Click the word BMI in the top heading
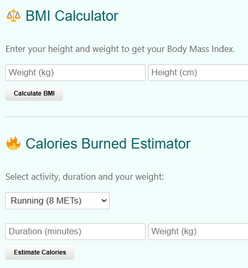This screenshot has height=268, width=248. [38, 16]
